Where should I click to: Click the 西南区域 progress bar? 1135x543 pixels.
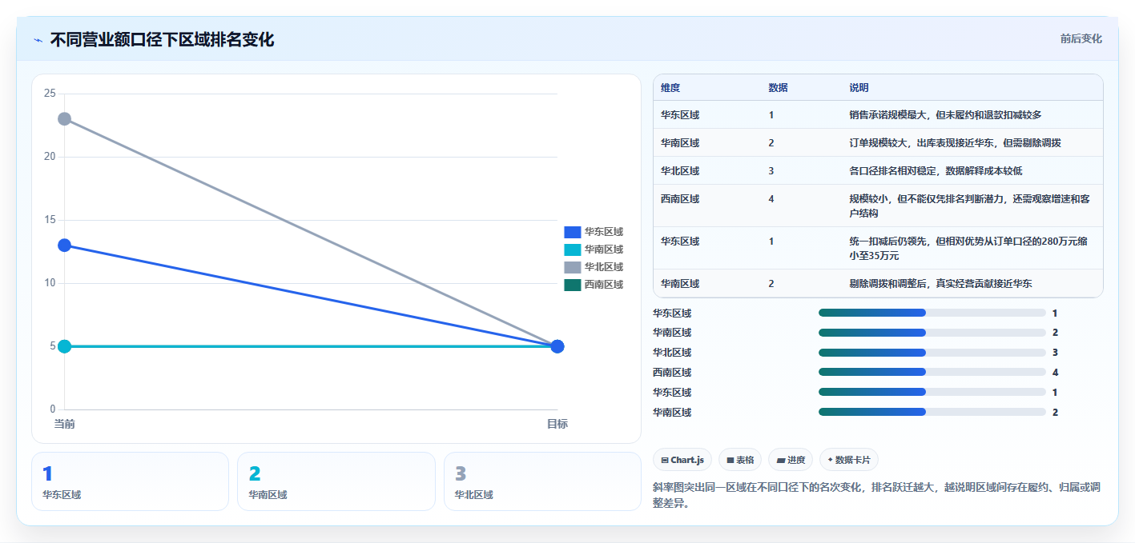[x=932, y=373]
